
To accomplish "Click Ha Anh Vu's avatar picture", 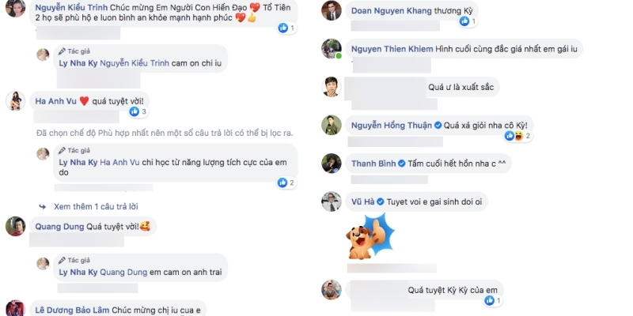I will pyautogui.click(x=15, y=101).
